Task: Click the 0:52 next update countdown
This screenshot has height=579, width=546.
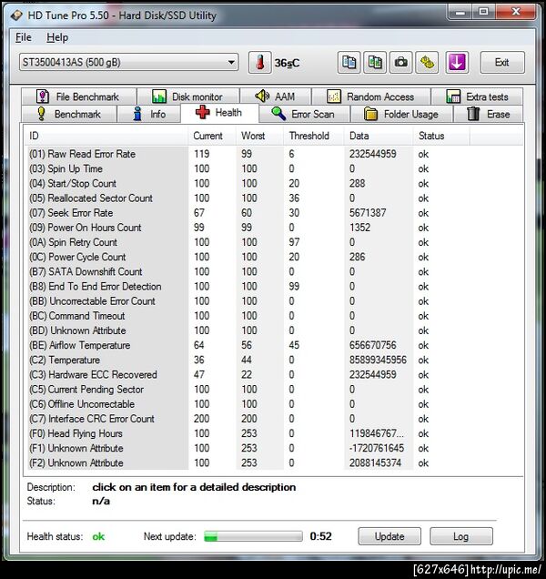Action: [x=321, y=536]
